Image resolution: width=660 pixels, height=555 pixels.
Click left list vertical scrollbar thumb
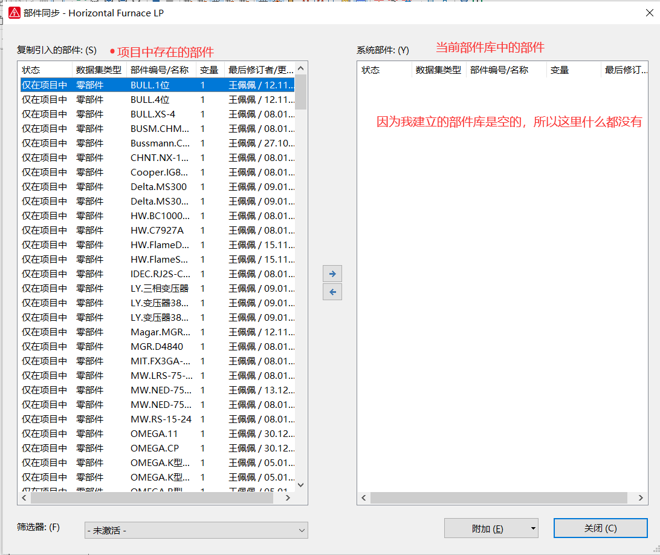click(300, 92)
